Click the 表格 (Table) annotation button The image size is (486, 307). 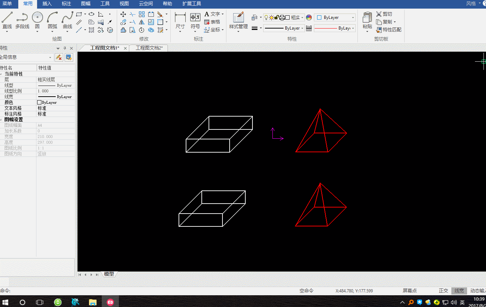pyautogui.click(x=212, y=22)
